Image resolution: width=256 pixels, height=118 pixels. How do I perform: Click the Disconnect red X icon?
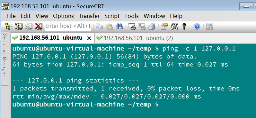click(x=39, y=26)
